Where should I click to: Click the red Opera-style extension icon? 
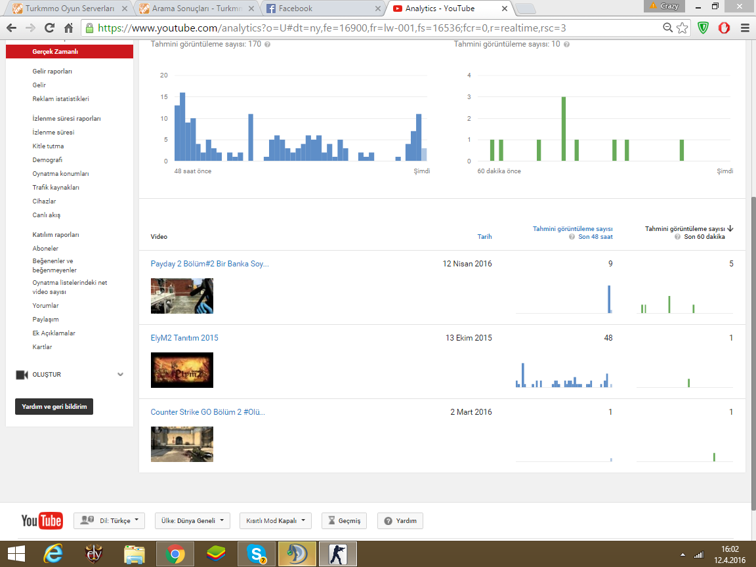coord(724,28)
